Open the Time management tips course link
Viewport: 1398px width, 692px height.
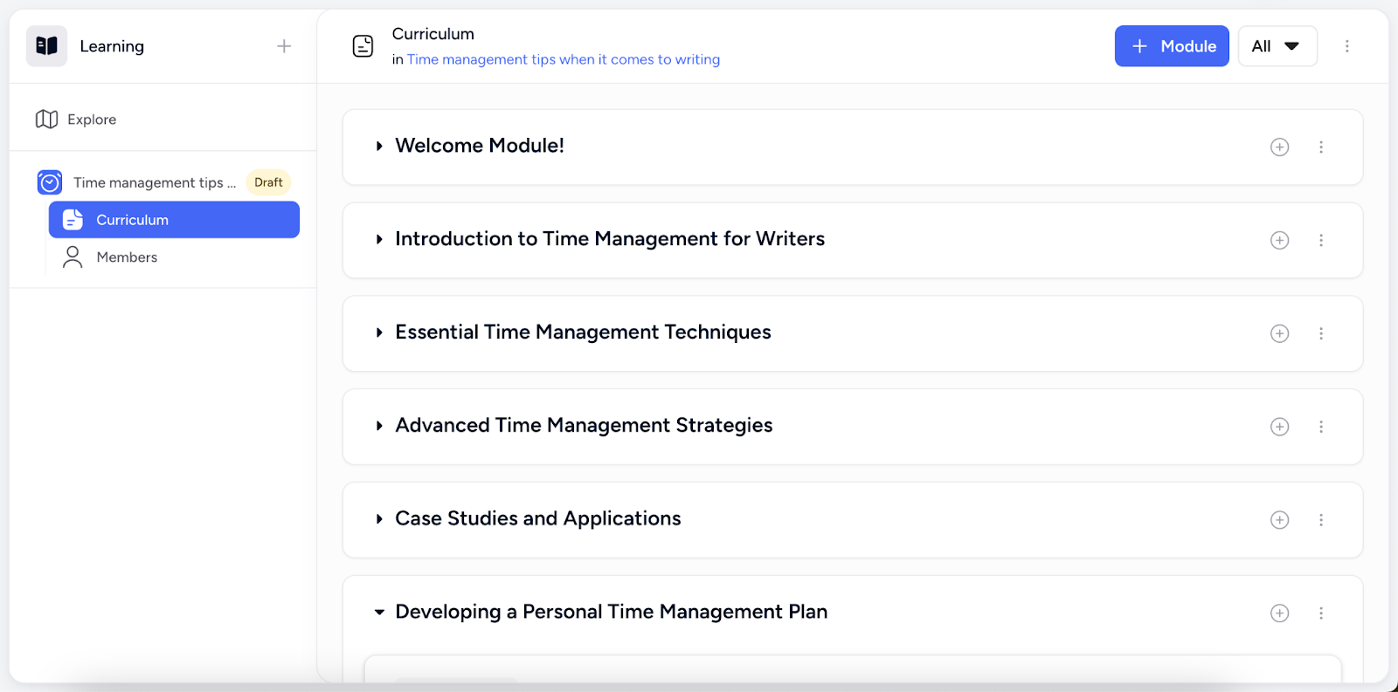[x=563, y=58]
